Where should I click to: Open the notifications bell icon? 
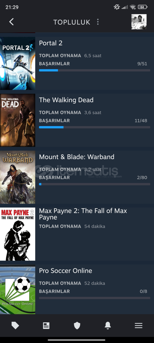click(108, 326)
